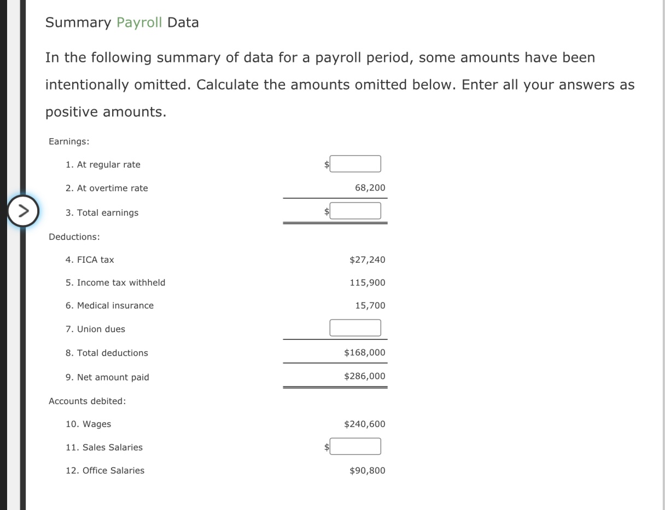
Task: Click the Accounts debited label
Action: tap(87, 401)
